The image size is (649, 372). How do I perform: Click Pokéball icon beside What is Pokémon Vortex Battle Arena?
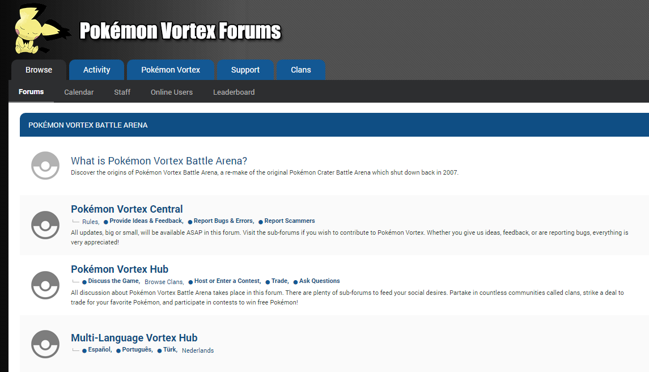[45, 166]
